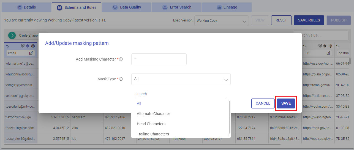Select Alternate Character mask type option
Screen dimensions: 354x150
pos(153,114)
